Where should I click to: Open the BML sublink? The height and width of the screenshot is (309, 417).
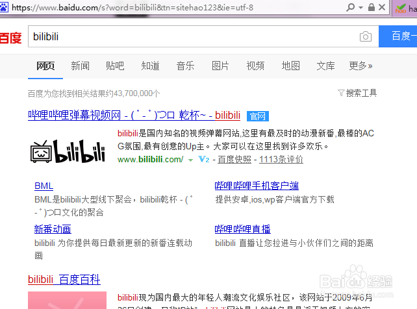(44, 186)
